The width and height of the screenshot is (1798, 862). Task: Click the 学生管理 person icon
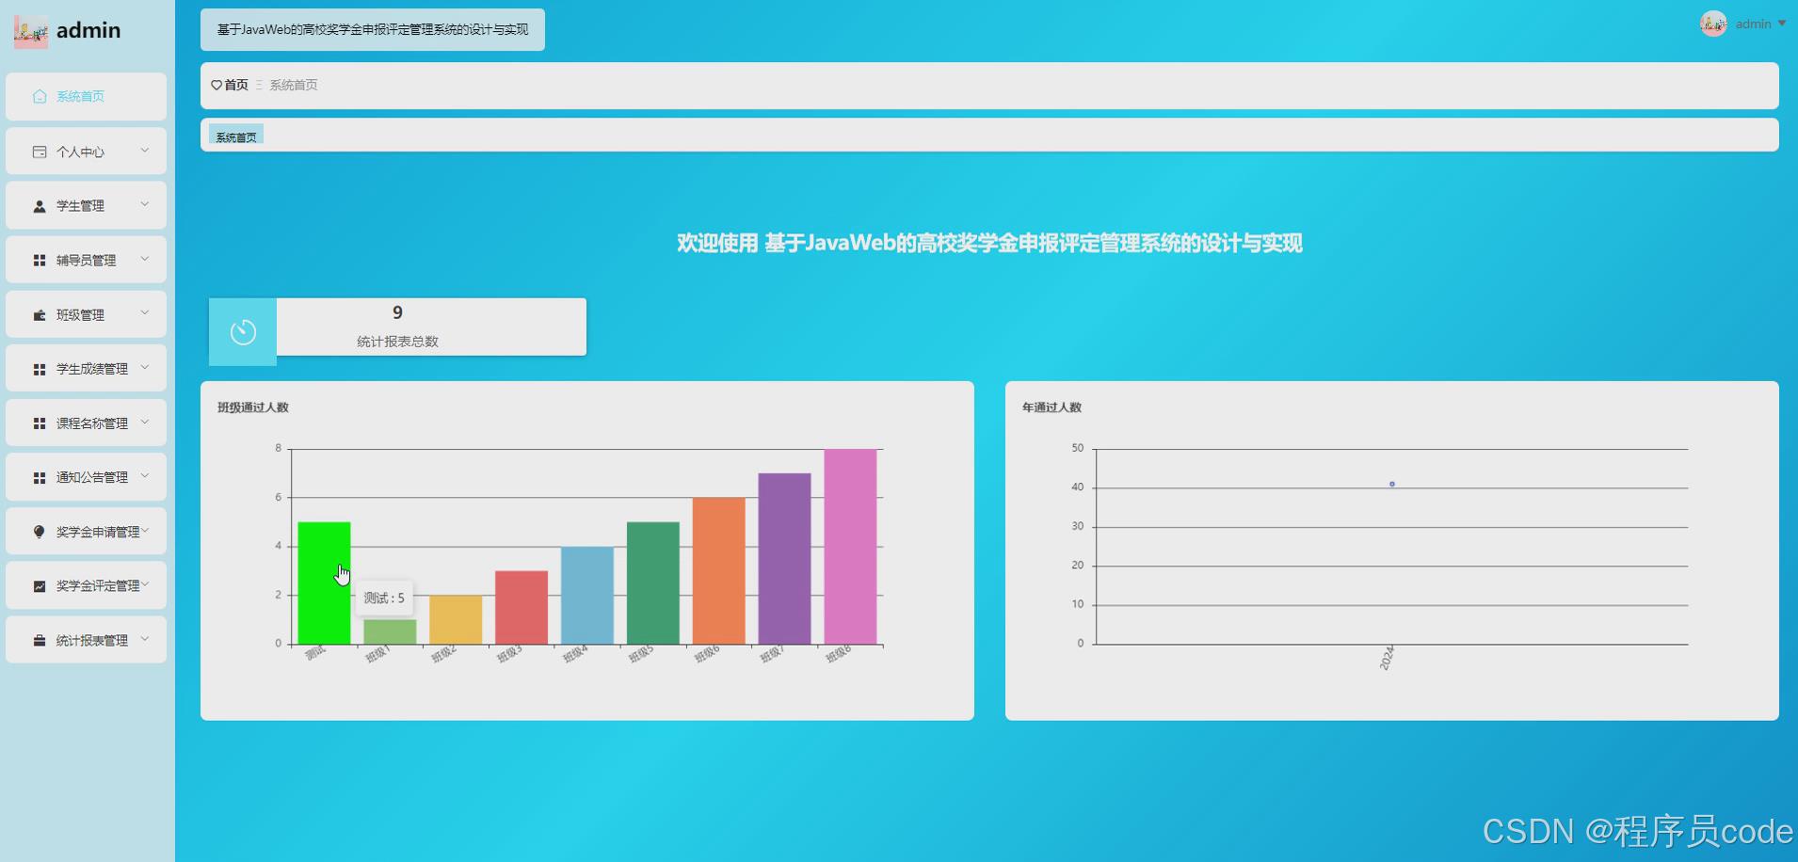pyautogui.click(x=40, y=206)
